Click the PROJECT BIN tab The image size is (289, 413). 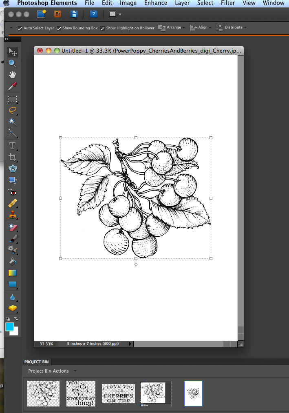click(x=36, y=362)
